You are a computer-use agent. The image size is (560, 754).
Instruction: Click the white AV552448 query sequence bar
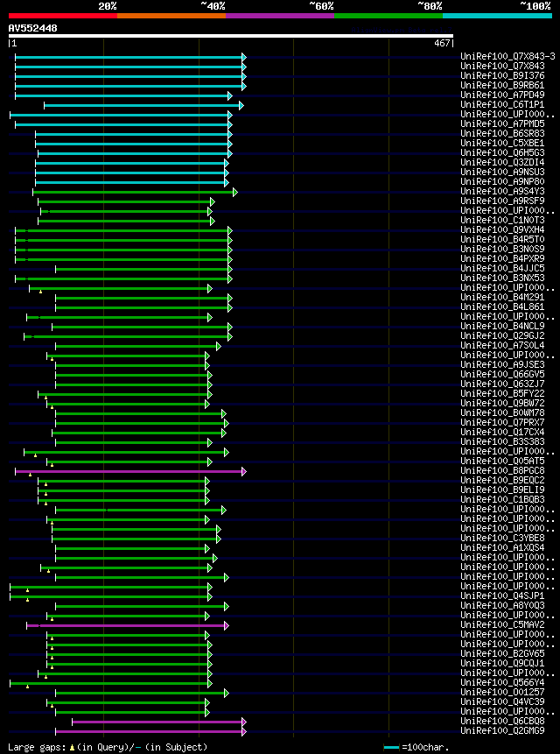point(231,36)
